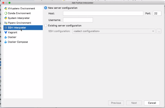The height and width of the screenshot is (108, 165).
Task: Click the Docker Compose whale icon
Action: pyautogui.click(x=6, y=42)
